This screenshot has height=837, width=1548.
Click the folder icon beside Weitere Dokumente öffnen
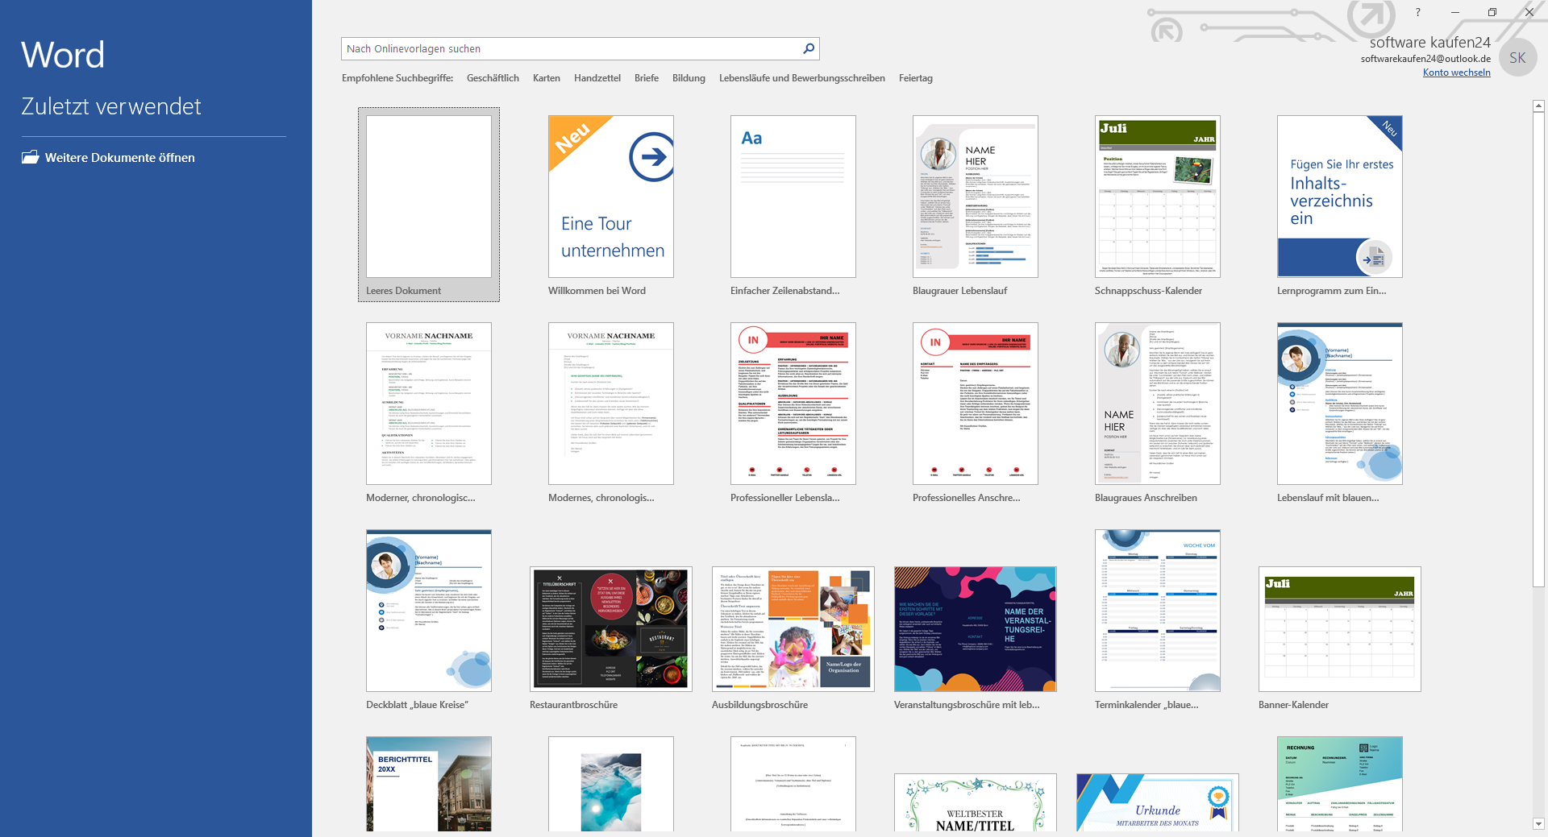[30, 157]
